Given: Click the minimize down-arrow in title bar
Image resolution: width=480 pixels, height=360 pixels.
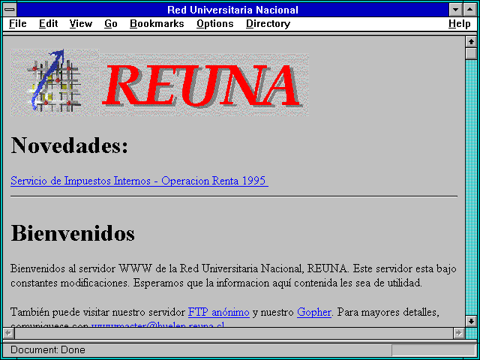Looking at the screenshot, I should click(x=456, y=10).
